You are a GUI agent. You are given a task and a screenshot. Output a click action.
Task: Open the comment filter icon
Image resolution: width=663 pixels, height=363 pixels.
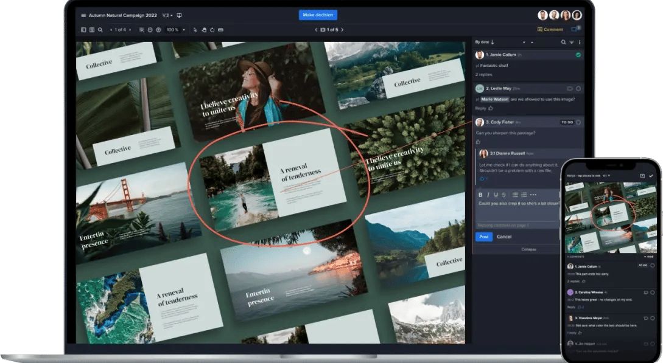click(572, 42)
